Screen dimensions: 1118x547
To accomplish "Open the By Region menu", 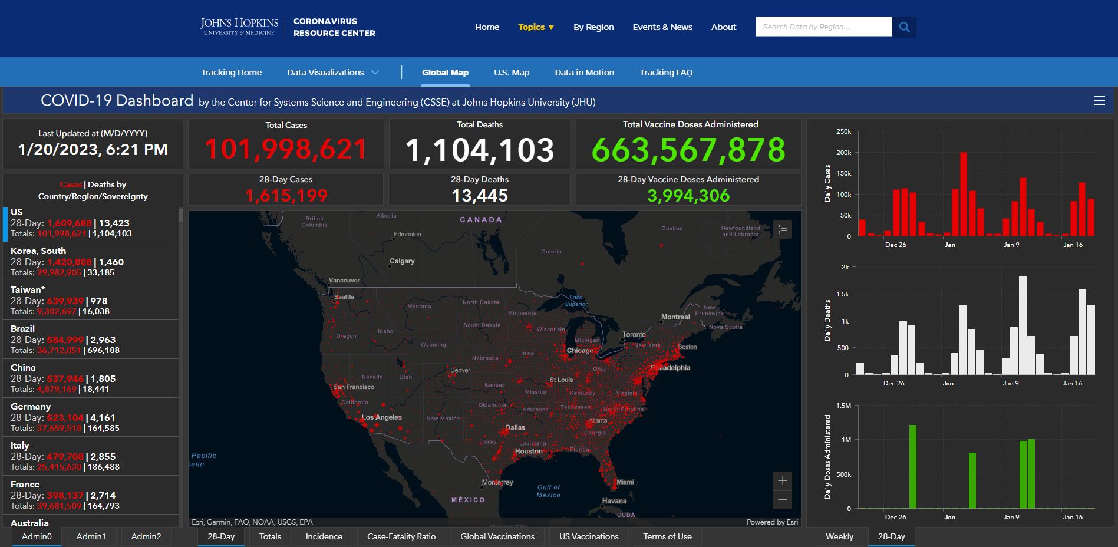I will 593,27.
